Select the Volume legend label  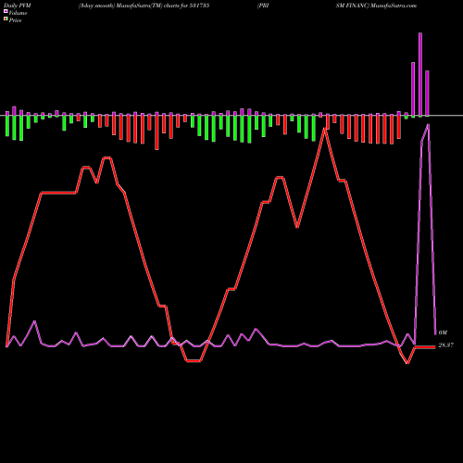point(18,13)
